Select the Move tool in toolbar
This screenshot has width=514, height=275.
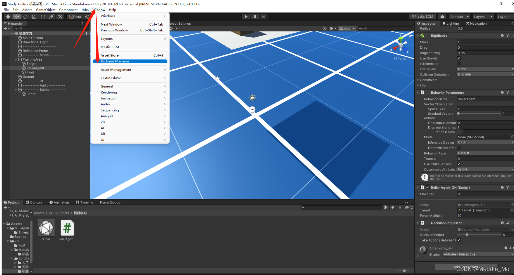click(17, 16)
